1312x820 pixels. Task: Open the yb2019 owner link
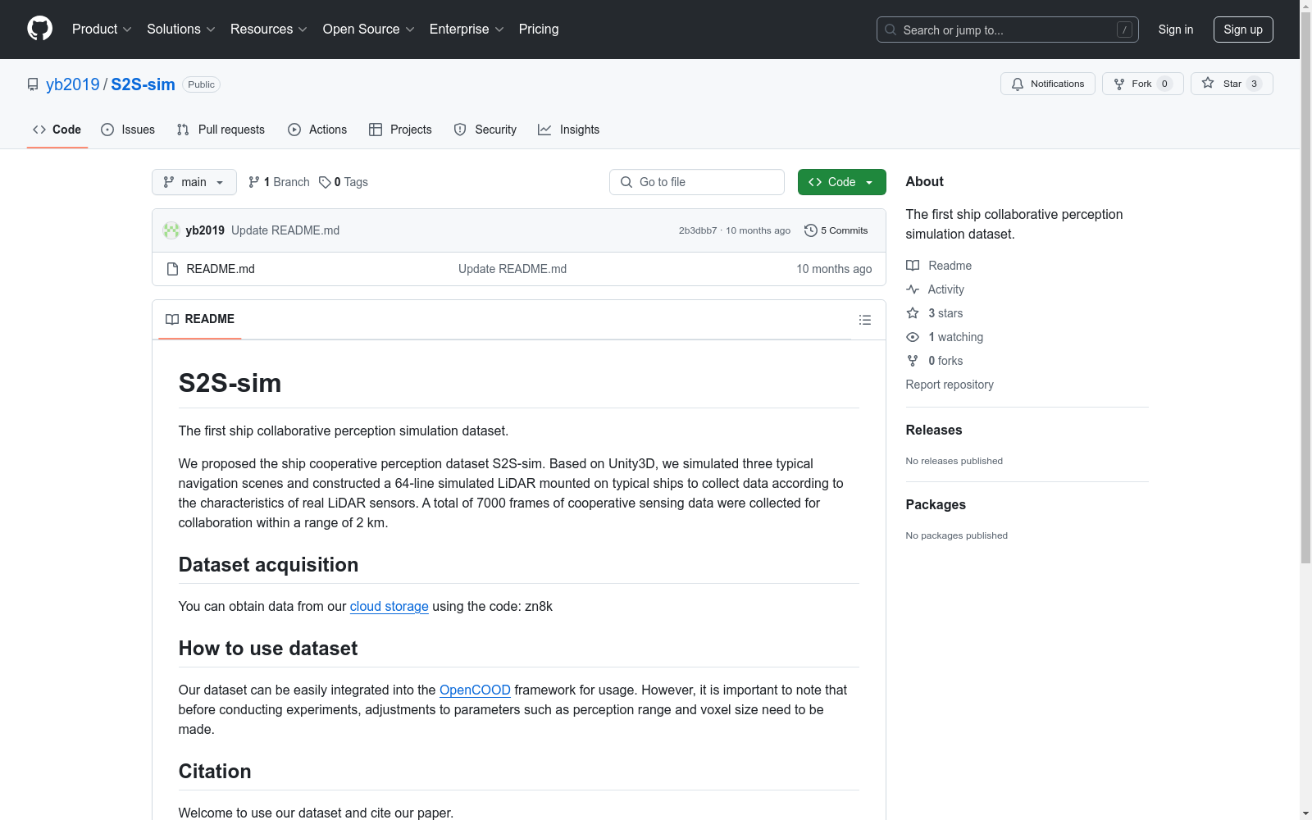click(73, 84)
